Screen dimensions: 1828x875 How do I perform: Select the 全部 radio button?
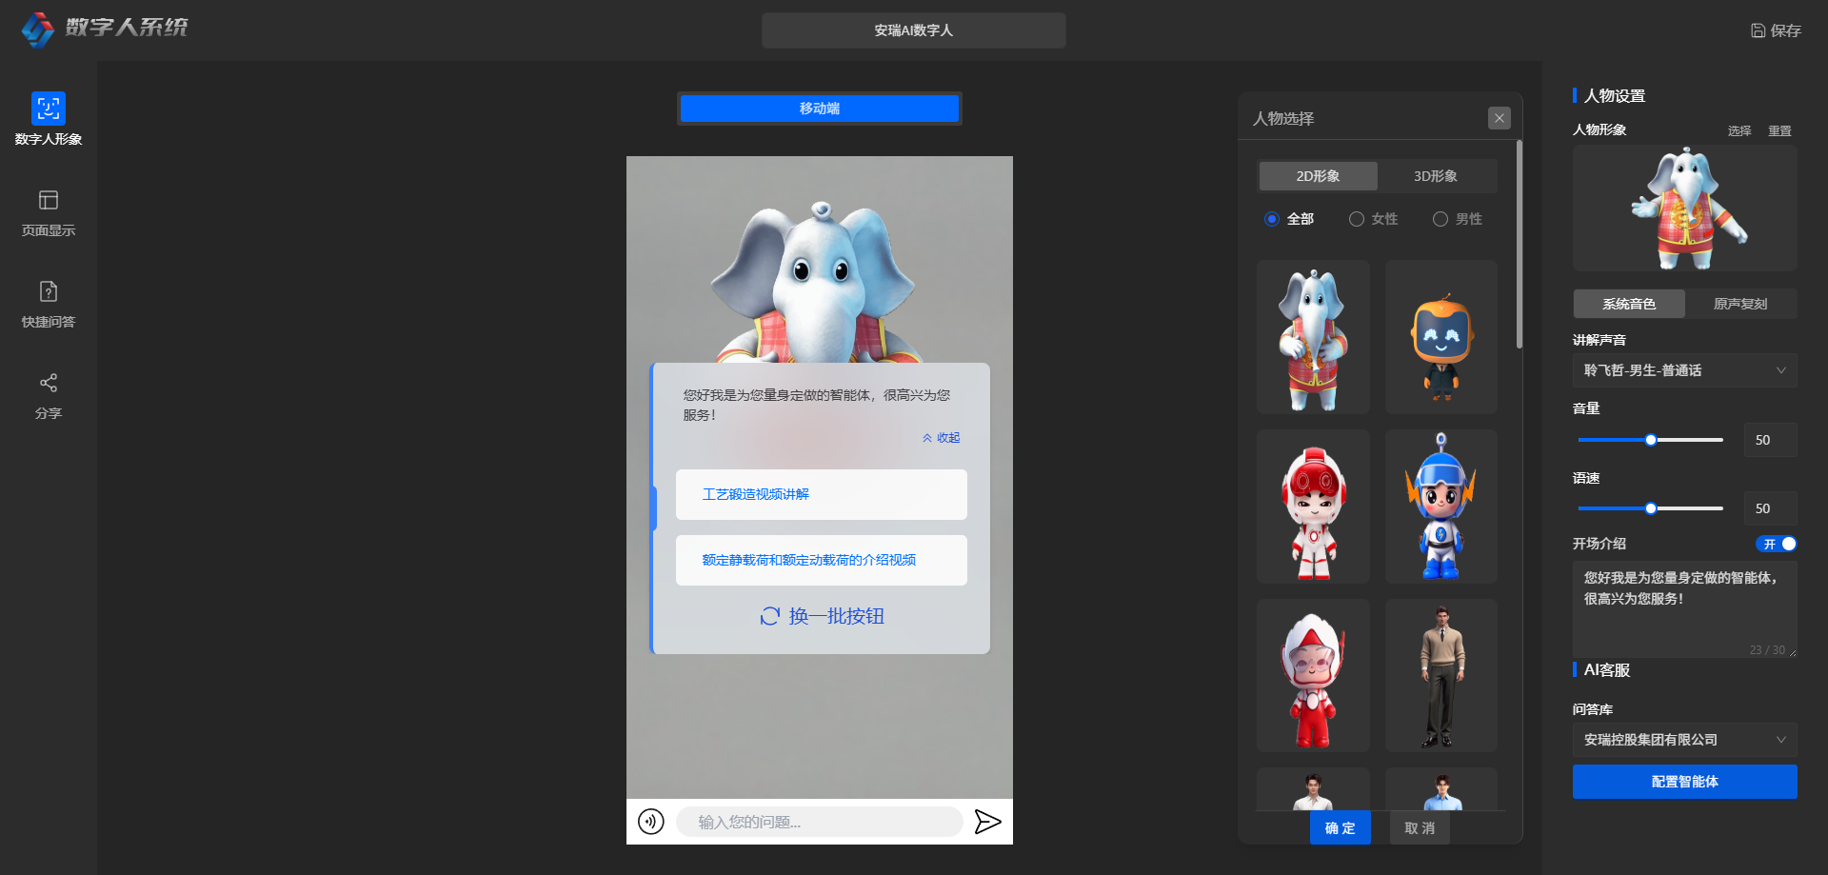(x=1271, y=219)
